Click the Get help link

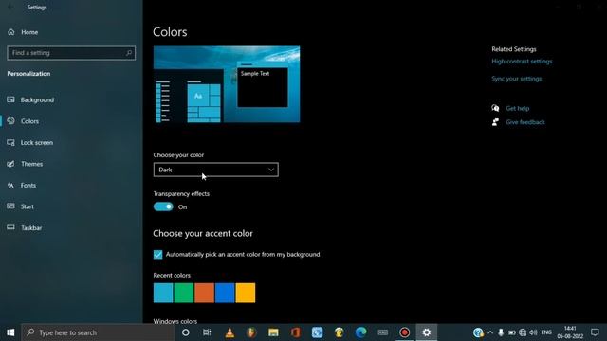point(517,108)
